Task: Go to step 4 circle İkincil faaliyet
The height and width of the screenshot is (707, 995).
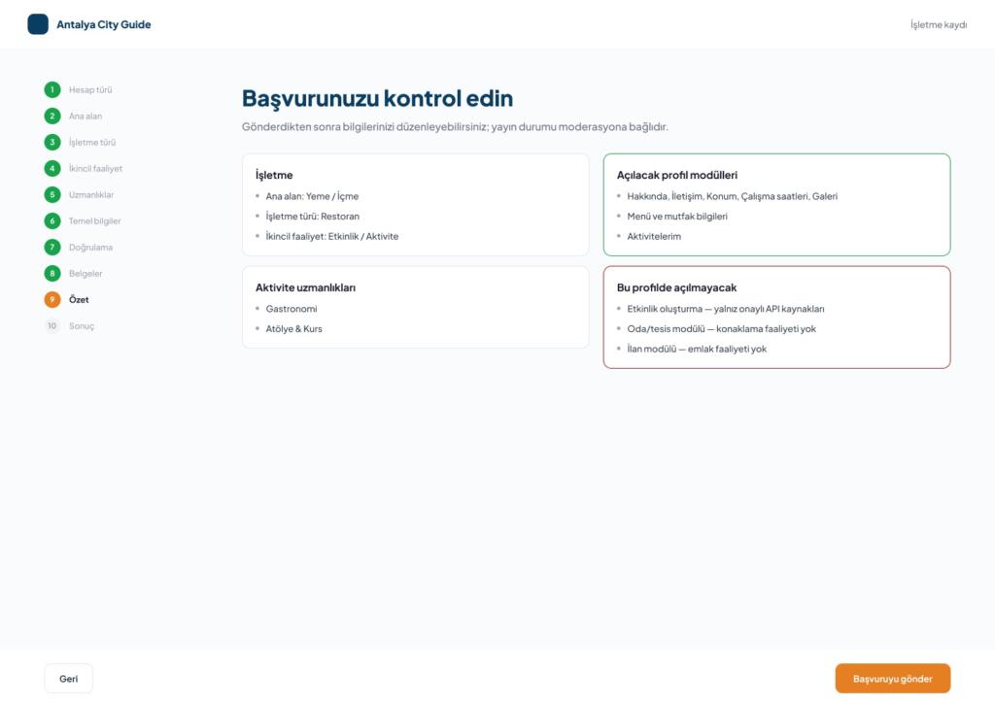Action: [x=52, y=169]
